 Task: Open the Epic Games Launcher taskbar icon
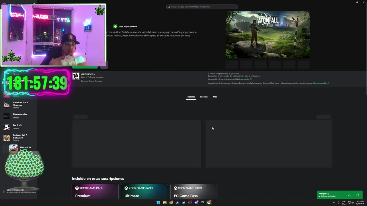point(202,203)
